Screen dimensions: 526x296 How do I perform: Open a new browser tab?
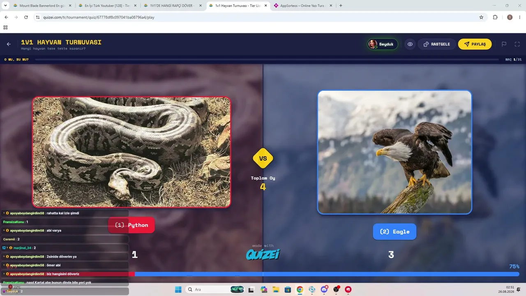[x=341, y=6]
